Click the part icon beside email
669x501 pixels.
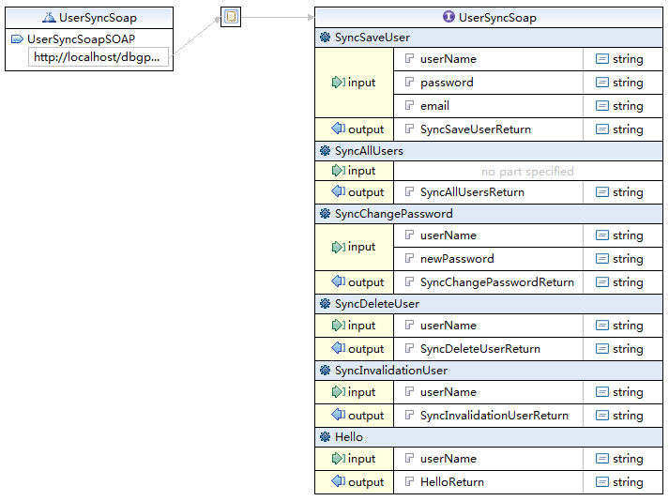[x=409, y=105]
